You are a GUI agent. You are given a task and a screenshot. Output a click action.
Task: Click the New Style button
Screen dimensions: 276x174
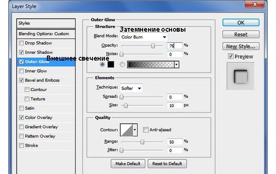[241, 46]
